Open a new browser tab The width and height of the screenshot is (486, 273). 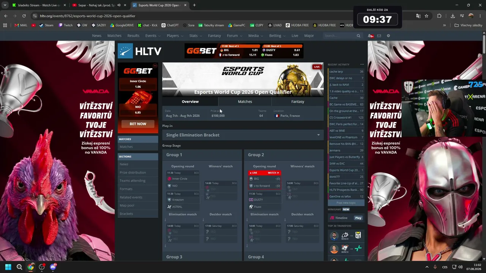point(194,5)
